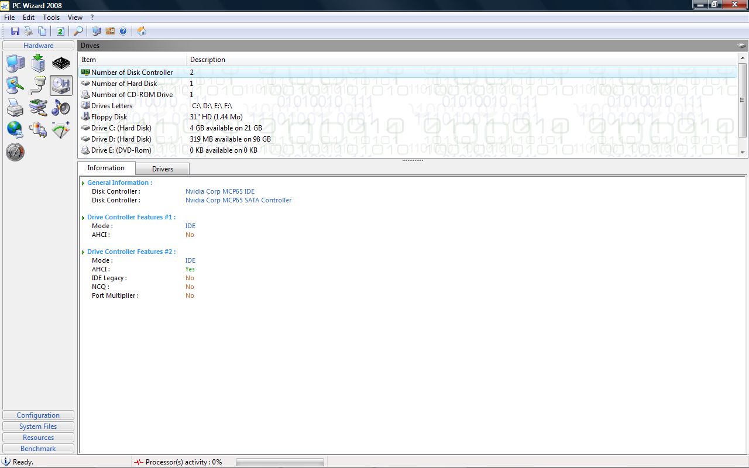749x468 pixels.
Task: Click Nvidia Corp MCP65 SATA Controller value
Action: 238,200
